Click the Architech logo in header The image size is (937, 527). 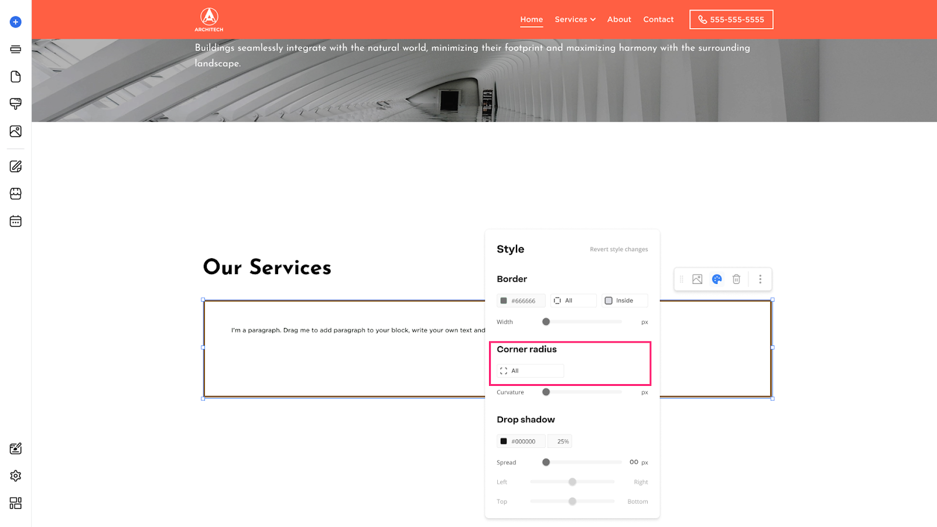tap(209, 20)
